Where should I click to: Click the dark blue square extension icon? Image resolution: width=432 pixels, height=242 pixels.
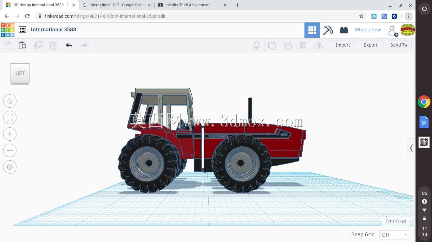tap(394, 16)
